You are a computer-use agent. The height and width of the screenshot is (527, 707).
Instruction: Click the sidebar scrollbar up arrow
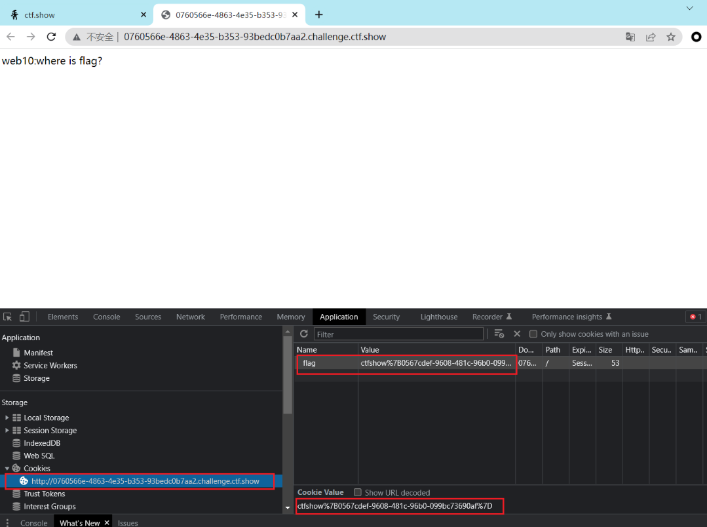288,332
